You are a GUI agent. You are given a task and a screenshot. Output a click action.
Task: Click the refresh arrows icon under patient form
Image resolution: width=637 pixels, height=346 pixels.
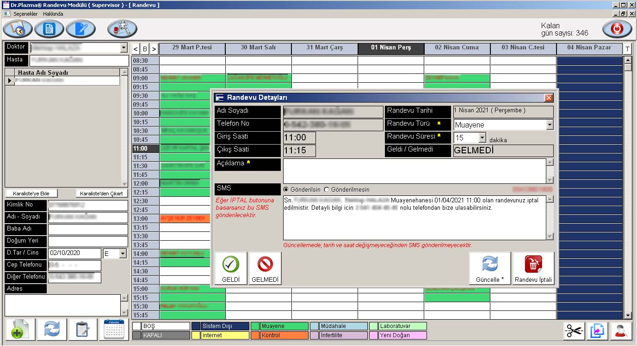tap(52, 330)
